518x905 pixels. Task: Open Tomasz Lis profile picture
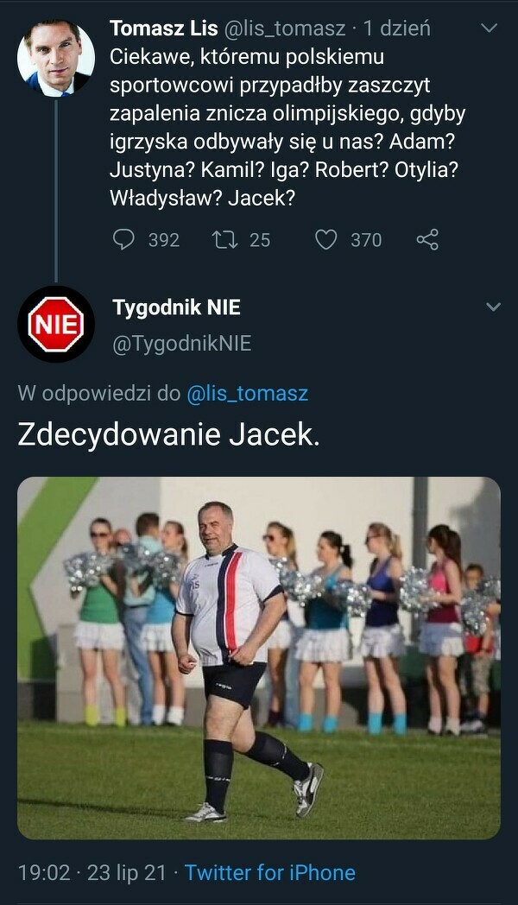[x=56, y=58]
